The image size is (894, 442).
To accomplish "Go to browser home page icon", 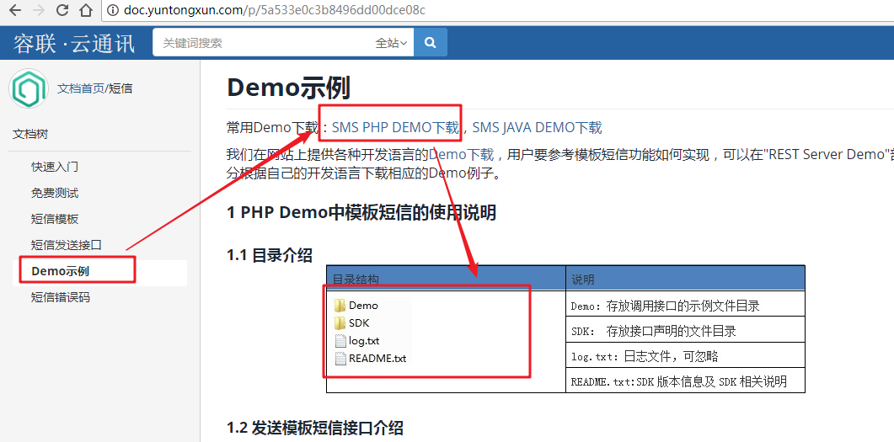I will (x=85, y=11).
